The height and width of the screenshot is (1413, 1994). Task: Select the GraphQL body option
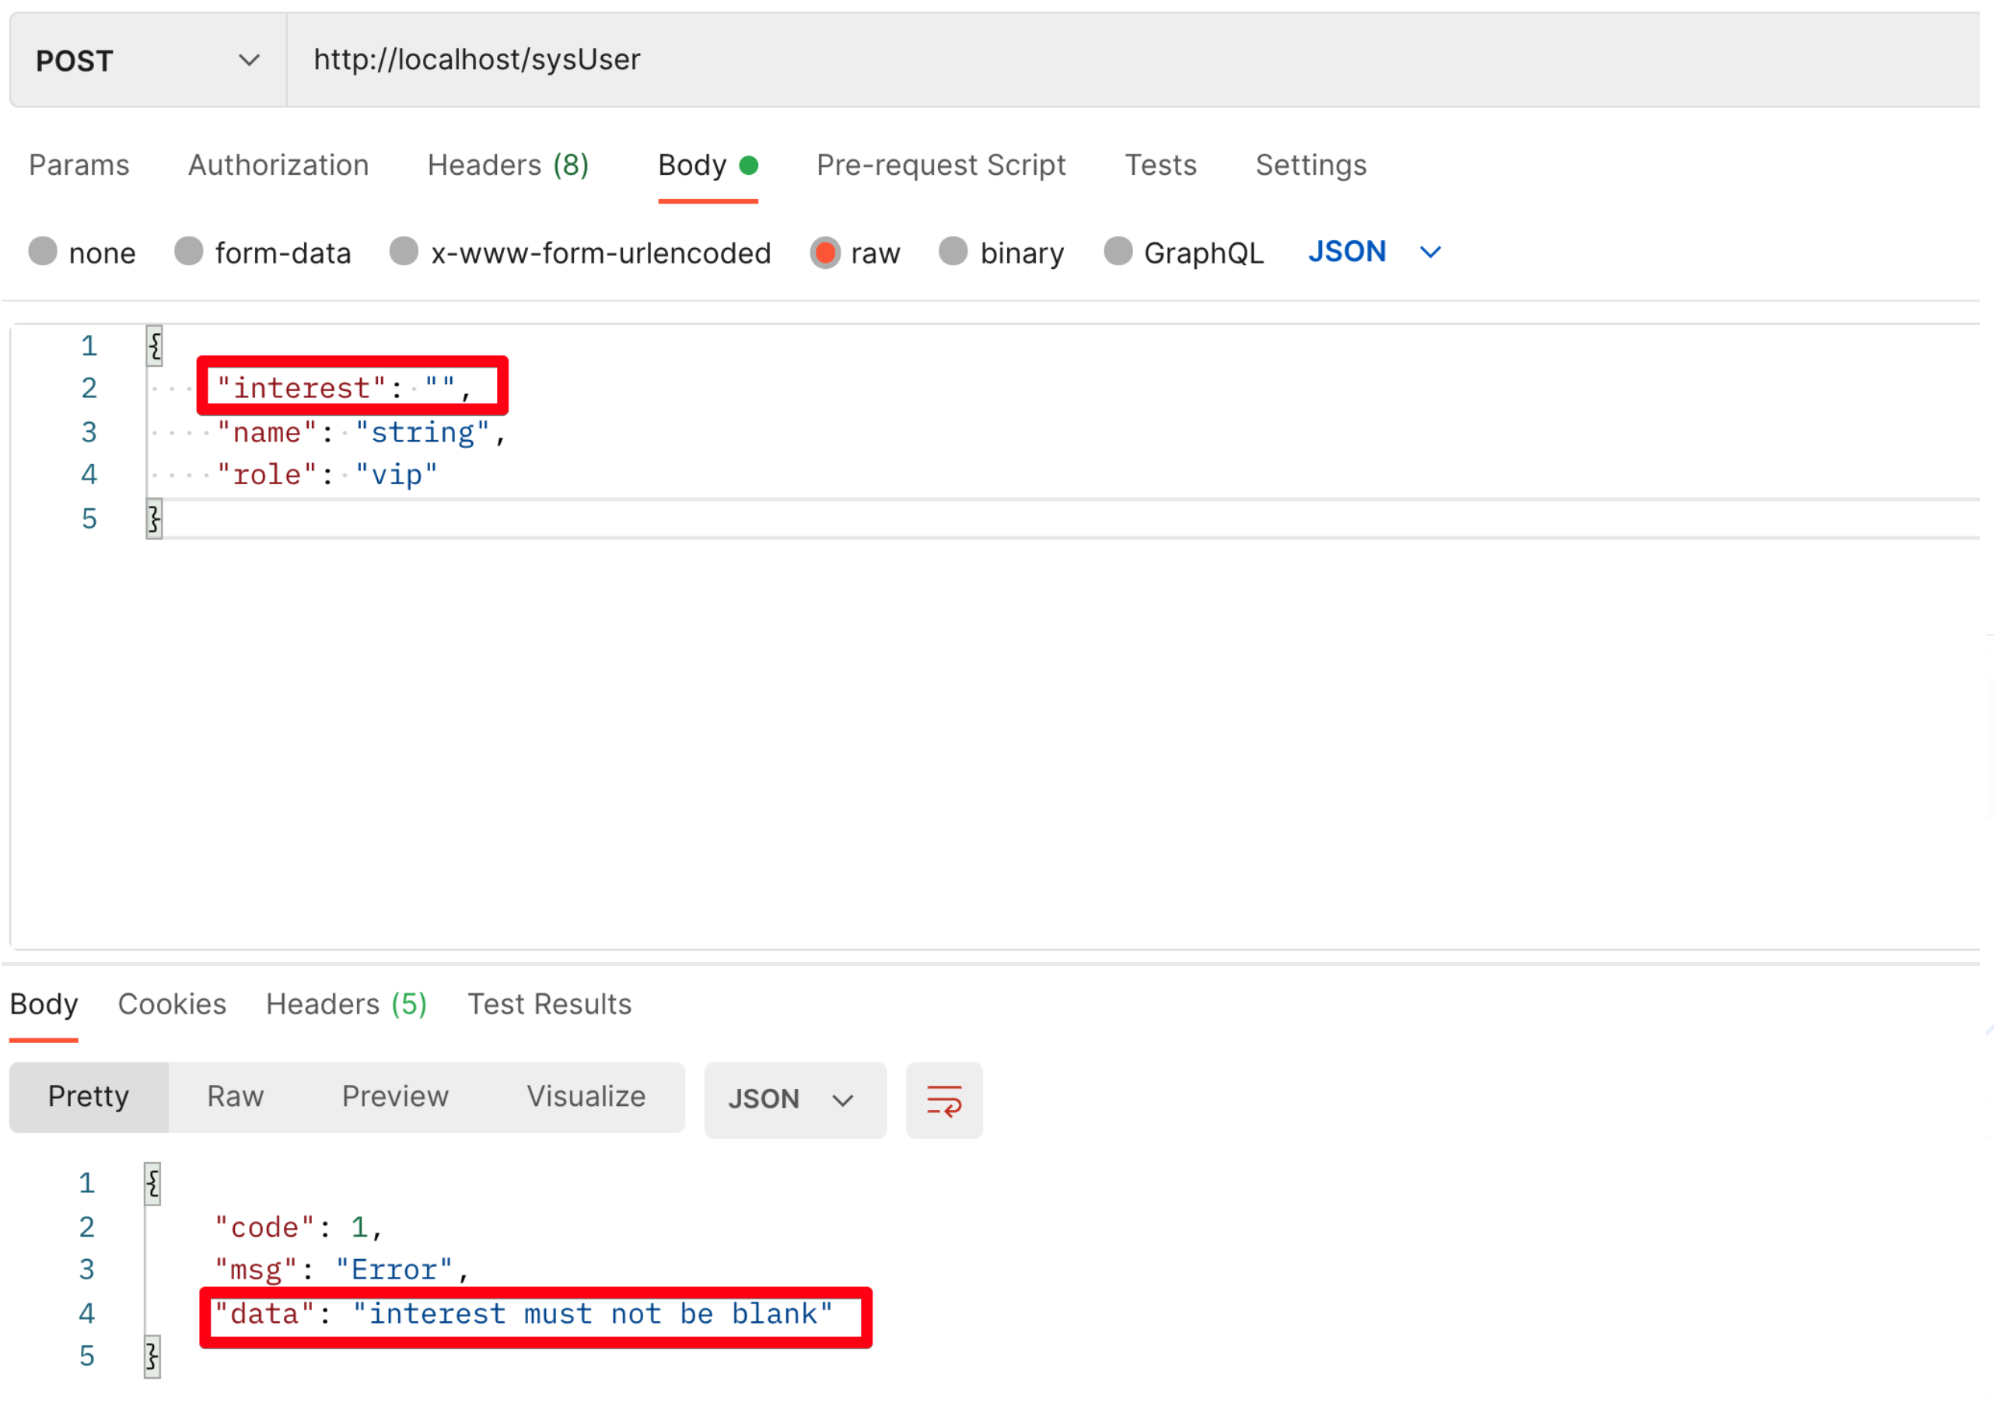pyautogui.click(x=1118, y=253)
